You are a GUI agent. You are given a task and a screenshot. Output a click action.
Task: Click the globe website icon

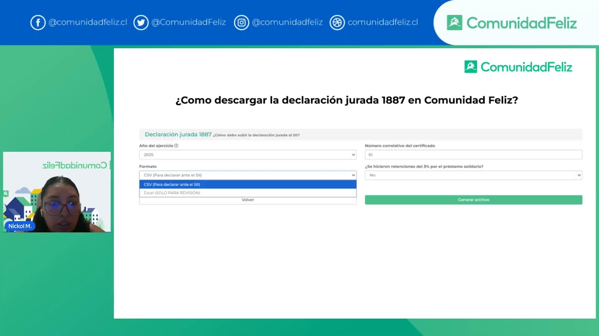click(x=337, y=22)
